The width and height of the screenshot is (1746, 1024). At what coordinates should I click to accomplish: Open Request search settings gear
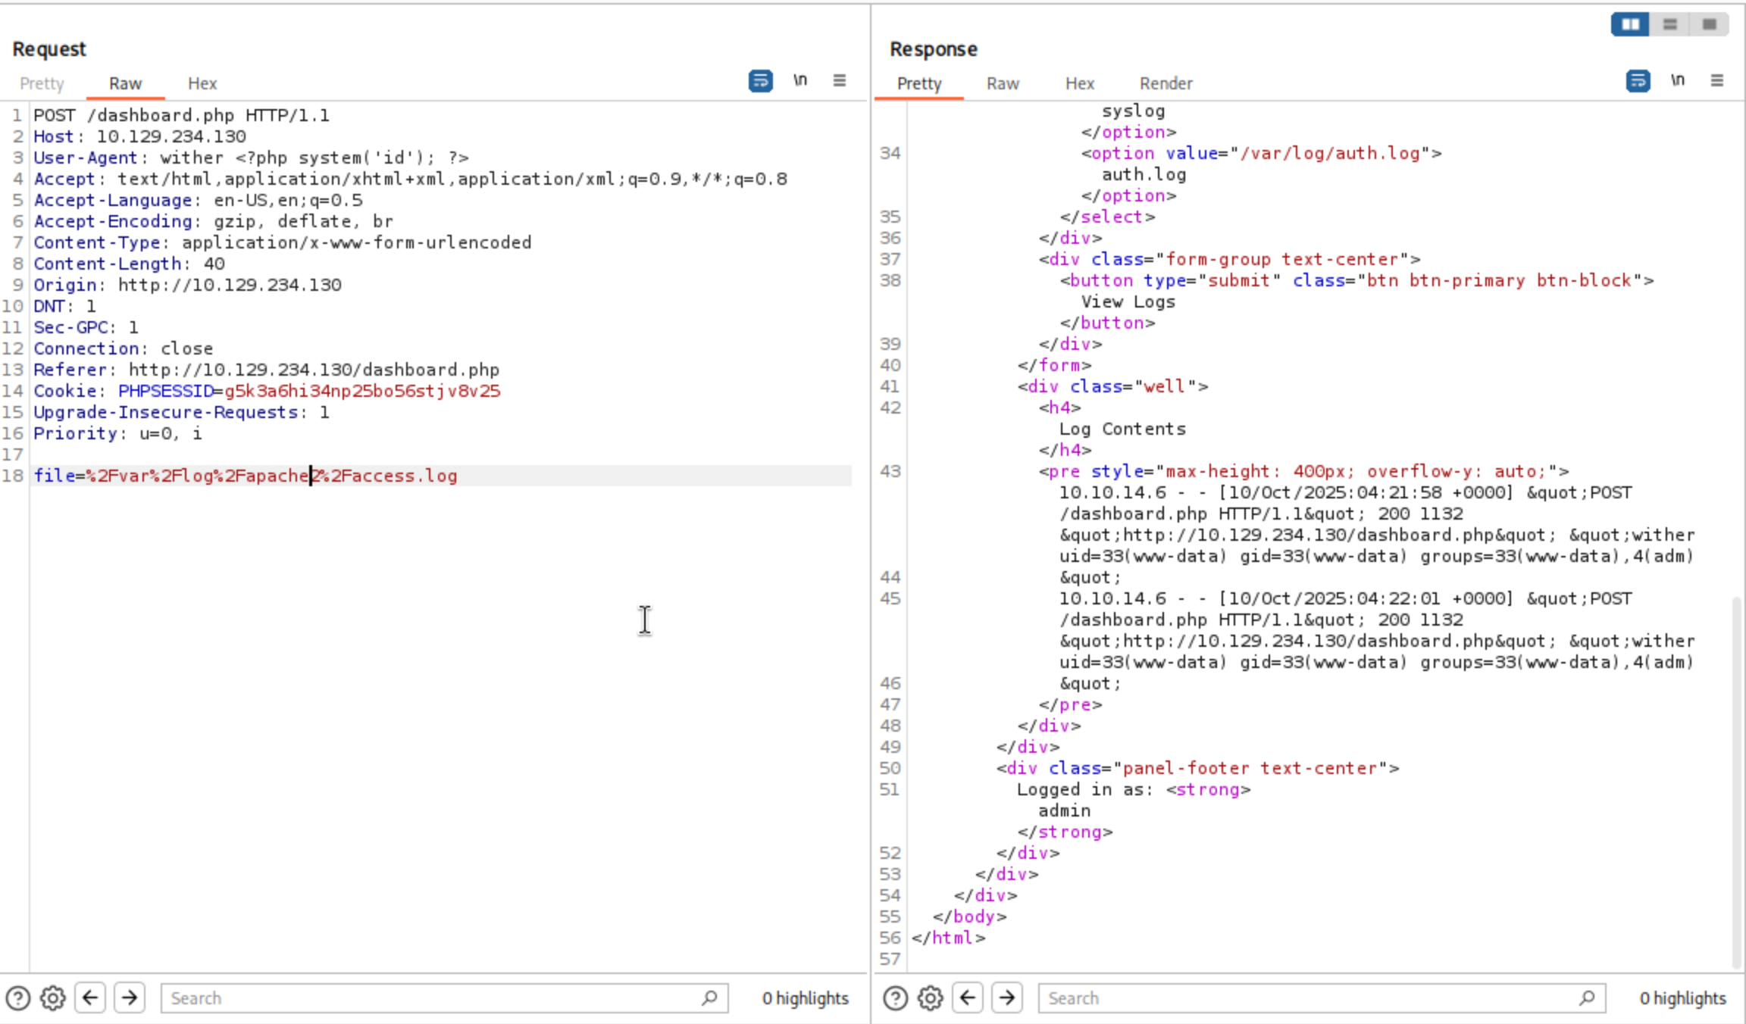coord(52,998)
